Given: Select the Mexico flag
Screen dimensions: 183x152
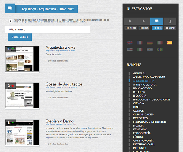Looking at the screenshot, I should [140, 49].
